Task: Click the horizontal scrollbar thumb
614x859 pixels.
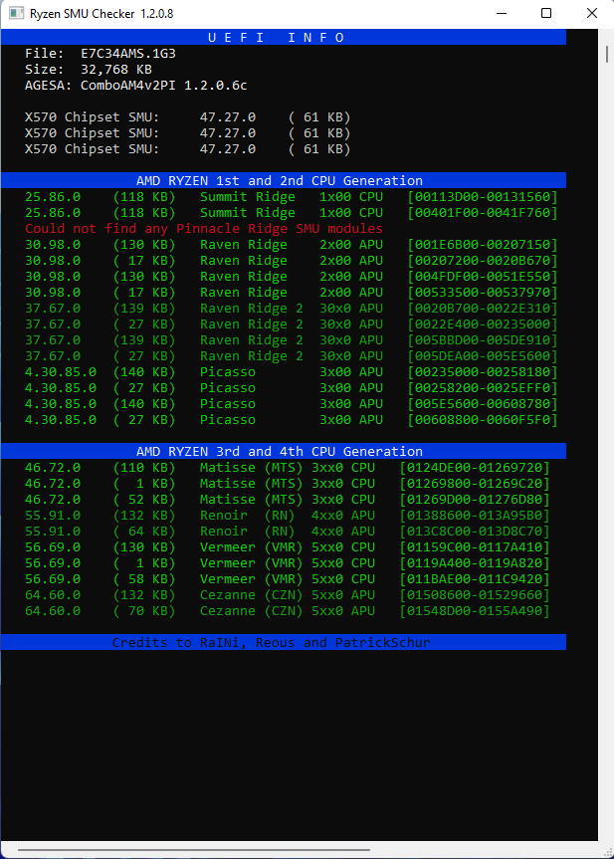Action: coord(194,850)
